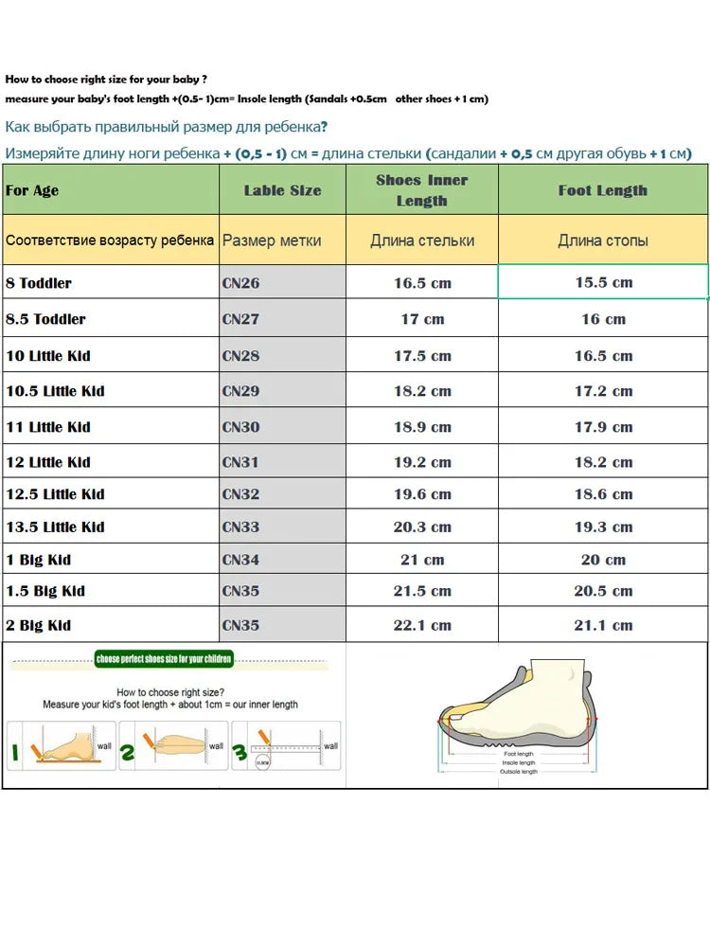710x947 pixels.
Task: Click the 17.9 cm foot length cell
Action: pyautogui.click(x=603, y=426)
